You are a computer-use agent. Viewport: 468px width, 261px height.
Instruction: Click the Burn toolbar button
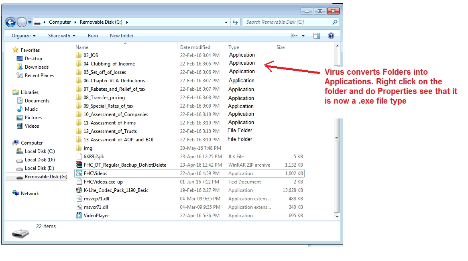(93, 36)
